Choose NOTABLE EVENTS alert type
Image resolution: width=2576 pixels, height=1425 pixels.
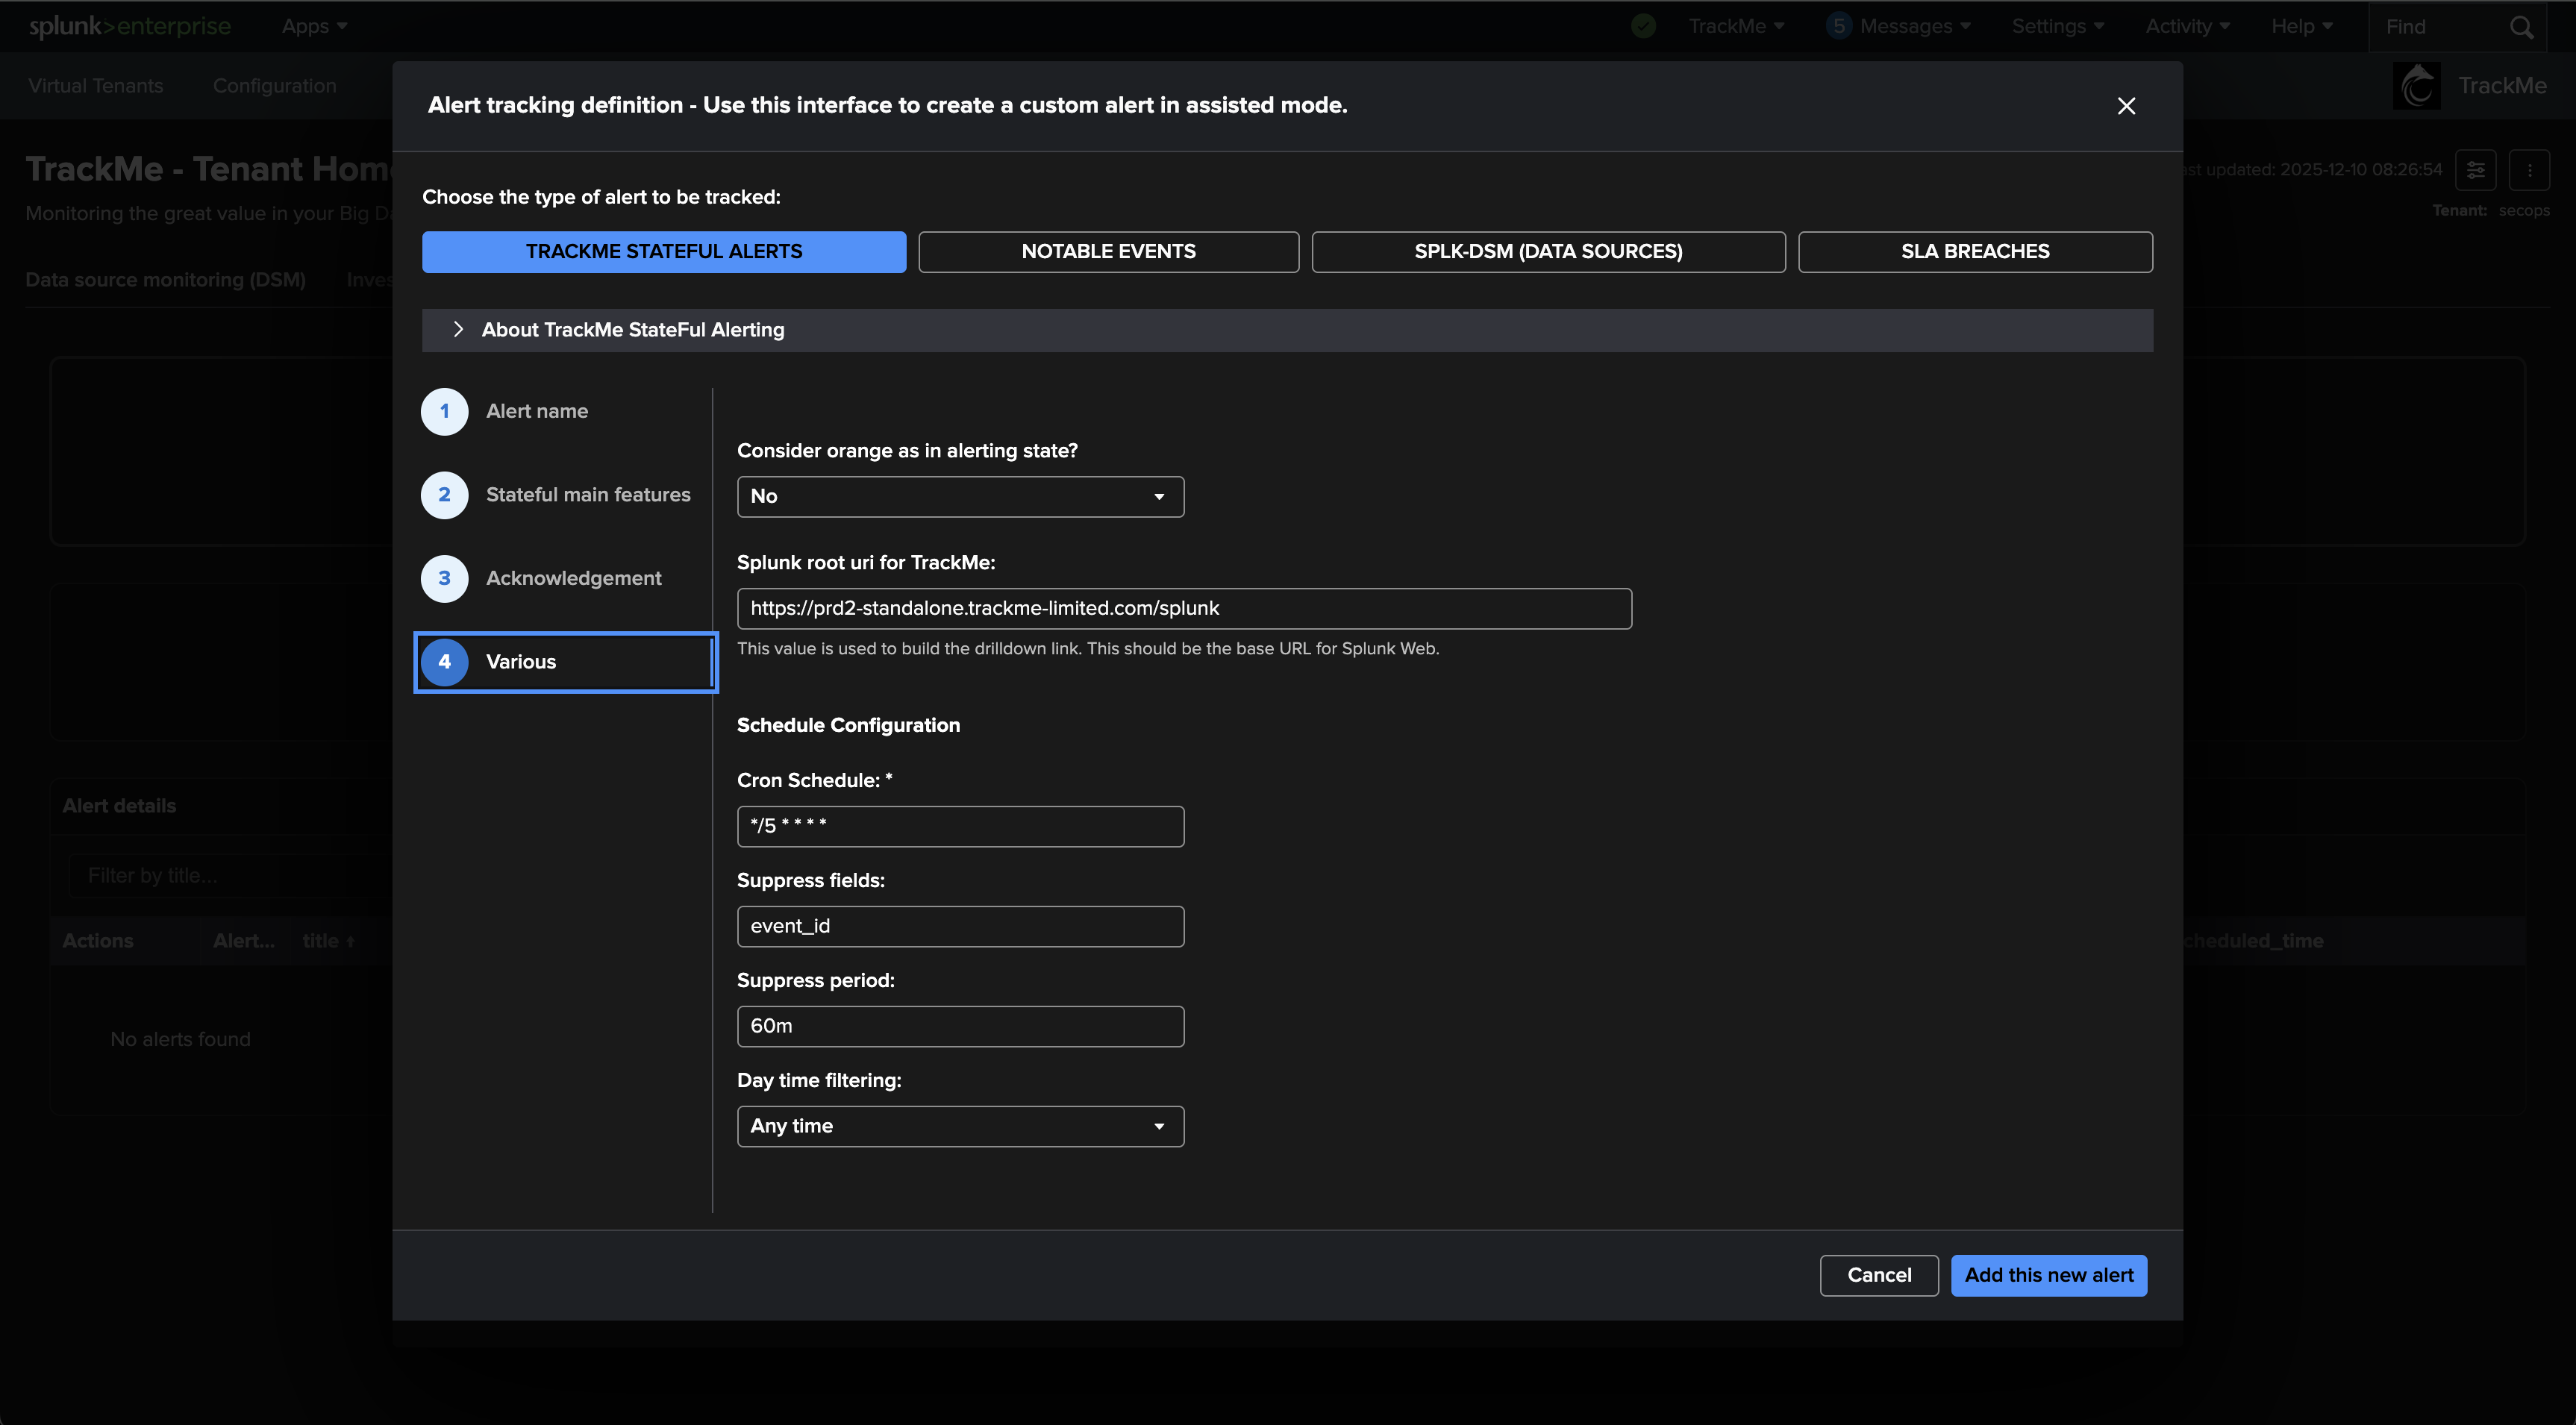coord(1108,252)
